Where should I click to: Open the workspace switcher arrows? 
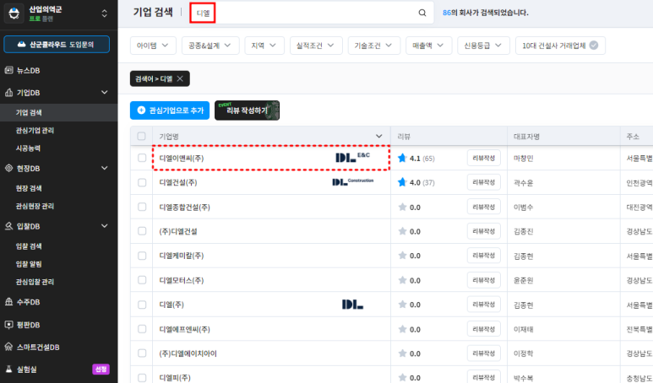[104, 13]
